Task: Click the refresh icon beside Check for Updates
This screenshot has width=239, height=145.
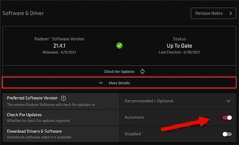Action: click(142, 71)
